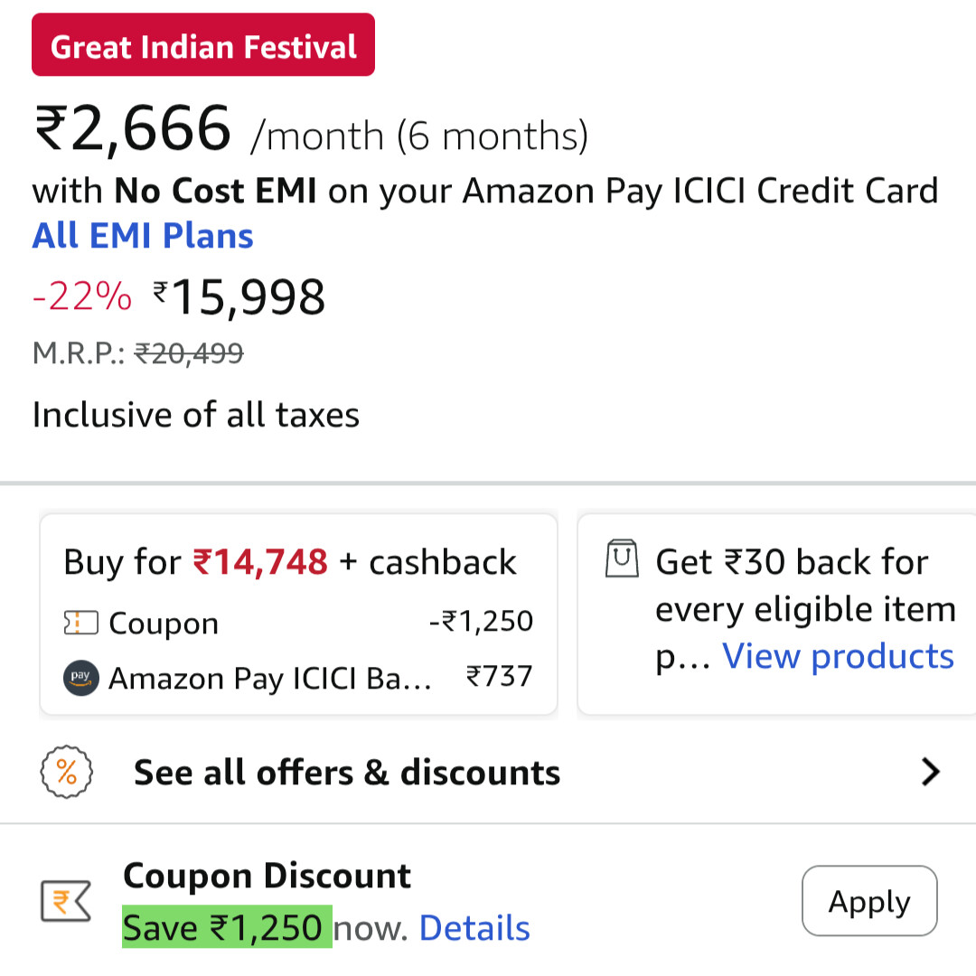Click the Amazon Pay logo icon
976x976 pixels.
80,677
